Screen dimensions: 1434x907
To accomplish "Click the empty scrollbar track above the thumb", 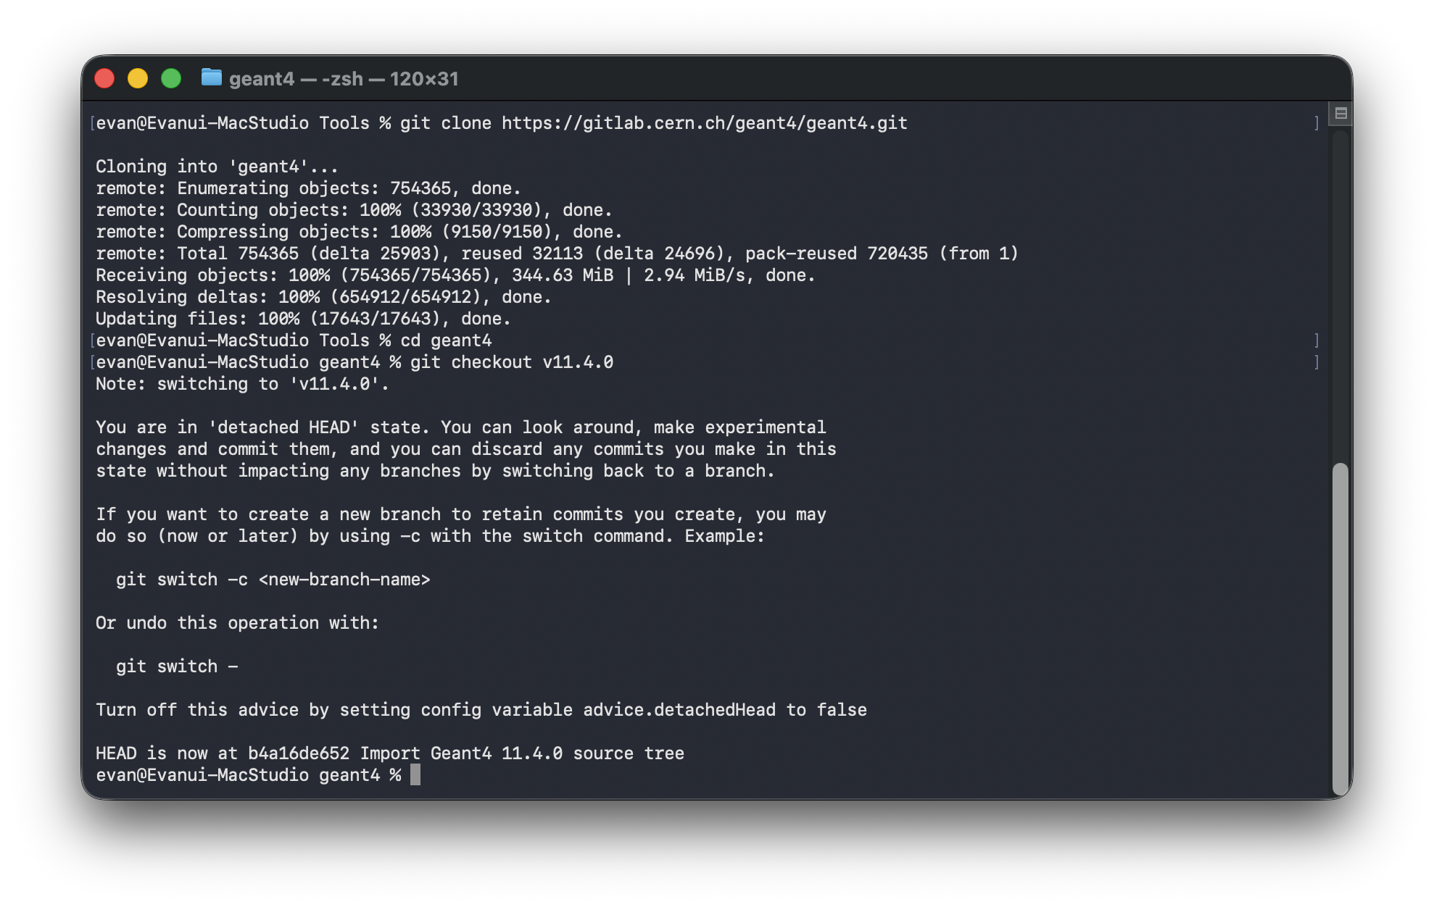I will [x=1340, y=290].
